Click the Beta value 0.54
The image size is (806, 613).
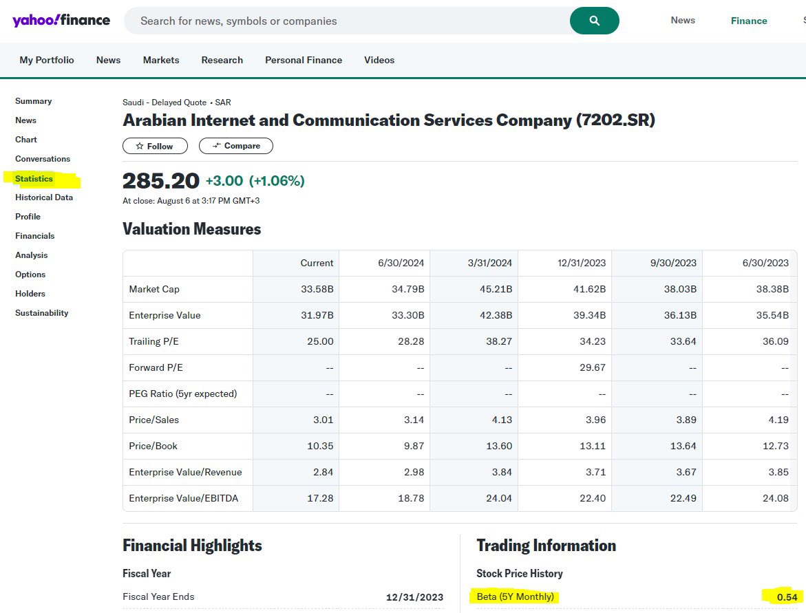point(787,598)
